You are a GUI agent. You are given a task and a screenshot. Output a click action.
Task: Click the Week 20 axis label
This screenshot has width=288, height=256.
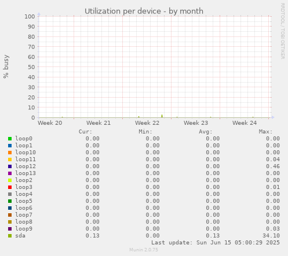(50, 123)
